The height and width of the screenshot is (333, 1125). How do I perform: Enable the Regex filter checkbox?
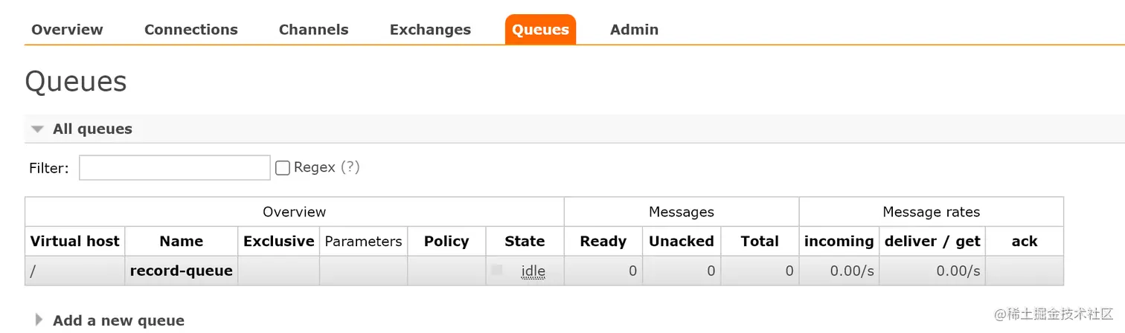283,168
